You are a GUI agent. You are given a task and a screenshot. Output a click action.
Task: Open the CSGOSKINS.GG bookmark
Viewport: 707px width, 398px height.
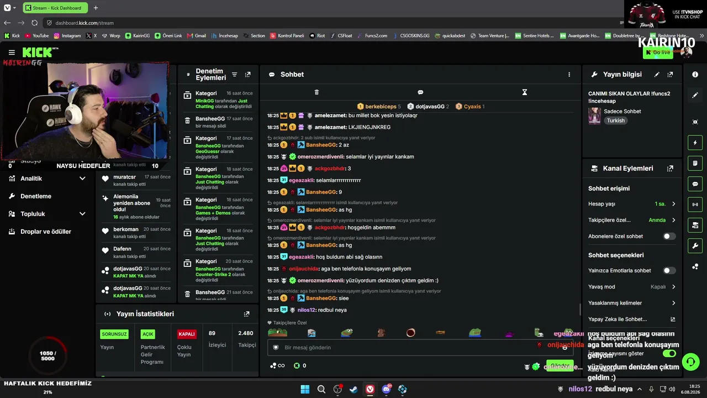coord(410,36)
